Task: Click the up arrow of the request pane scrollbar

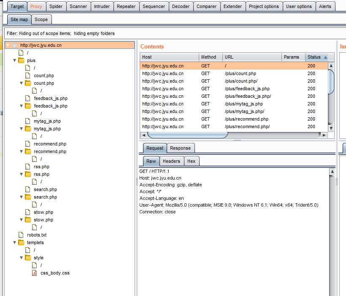Action: tap(332, 171)
